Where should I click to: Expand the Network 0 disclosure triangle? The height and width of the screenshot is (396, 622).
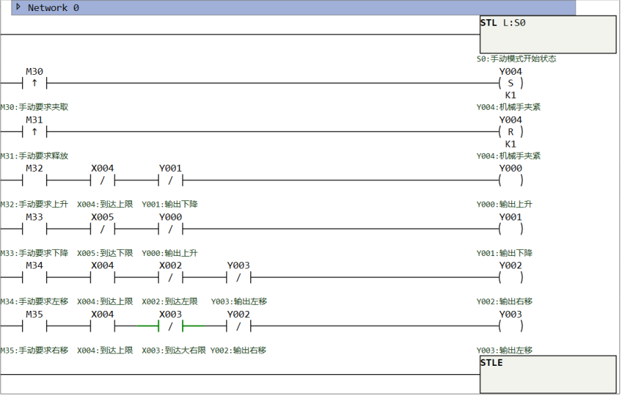(19, 8)
